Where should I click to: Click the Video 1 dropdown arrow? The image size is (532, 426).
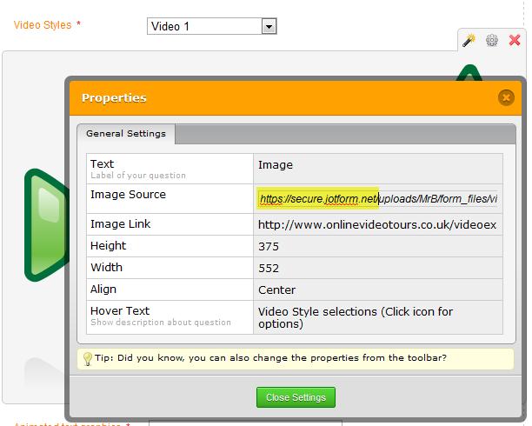(269, 26)
